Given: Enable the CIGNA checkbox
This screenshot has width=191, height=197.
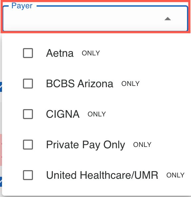Looking at the screenshot, I should click(x=28, y=114).
